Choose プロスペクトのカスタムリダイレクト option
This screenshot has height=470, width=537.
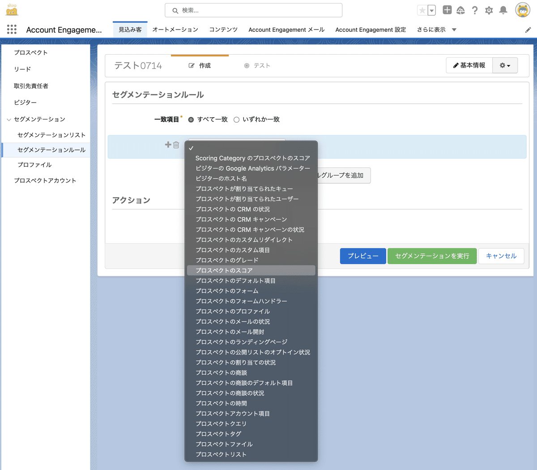251,240
